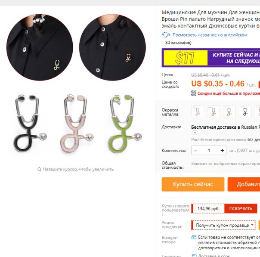
Task: Click the main stethoscope brooch product image
Action: (76, 84)
